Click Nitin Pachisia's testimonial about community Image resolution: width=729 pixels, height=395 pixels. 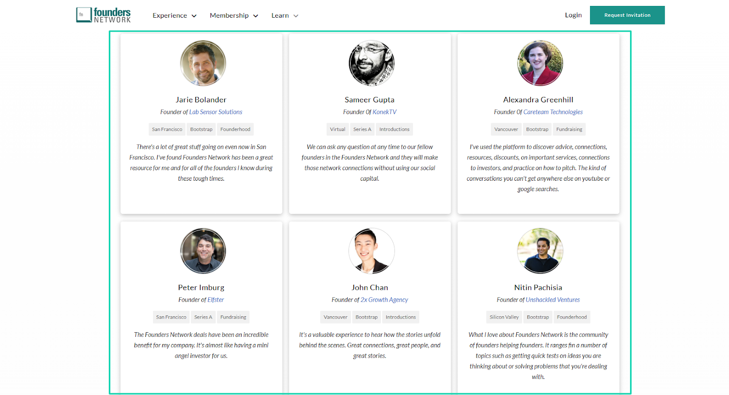[x=538, y=356]
